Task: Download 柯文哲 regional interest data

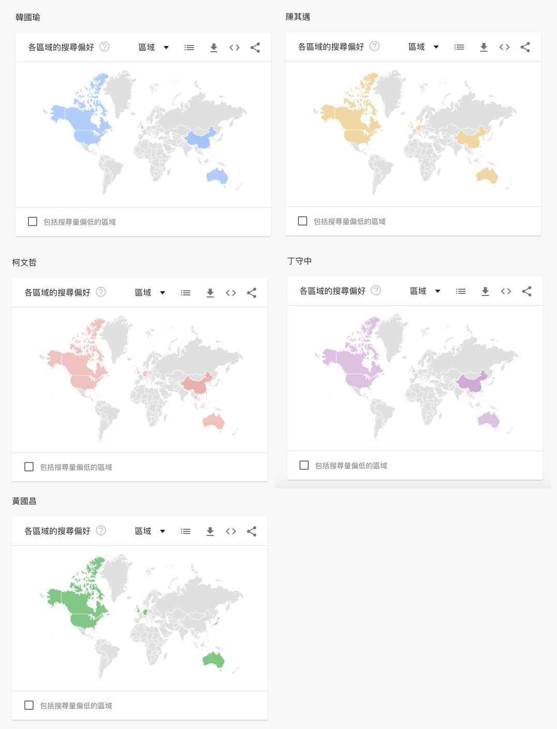Action: click(210, 293)
